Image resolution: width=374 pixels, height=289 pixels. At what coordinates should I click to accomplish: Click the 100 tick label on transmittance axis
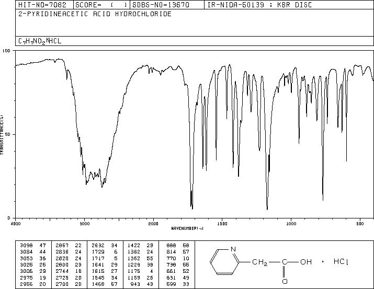pyautogui.click(x=6, y=51)
